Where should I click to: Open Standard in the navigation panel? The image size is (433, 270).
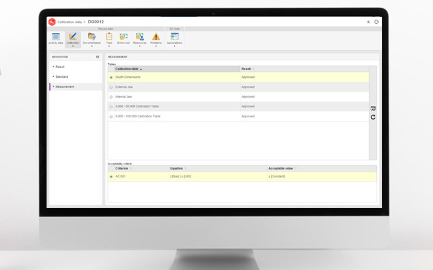(61, 77)
